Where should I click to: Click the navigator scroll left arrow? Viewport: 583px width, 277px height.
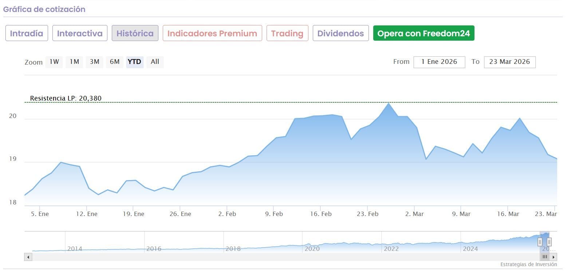(x=28, y=257)
